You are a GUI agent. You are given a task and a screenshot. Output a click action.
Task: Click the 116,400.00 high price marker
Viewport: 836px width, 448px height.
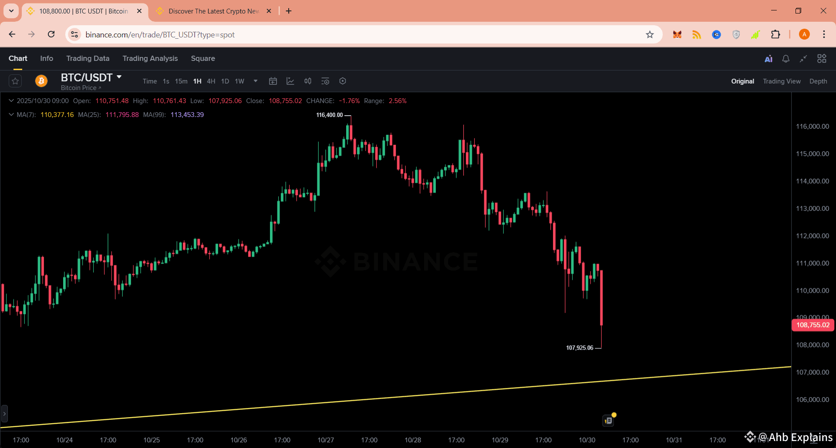330,115
